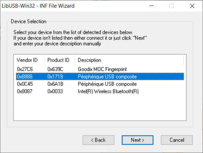Image resolution: width=203 pixels, height=153 pixels.
Task: Click the Back button
Action: point(99,140)
